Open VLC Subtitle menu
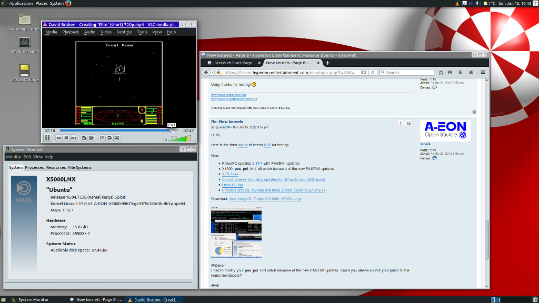Screen dimensions: 539x303 [124, 32]
